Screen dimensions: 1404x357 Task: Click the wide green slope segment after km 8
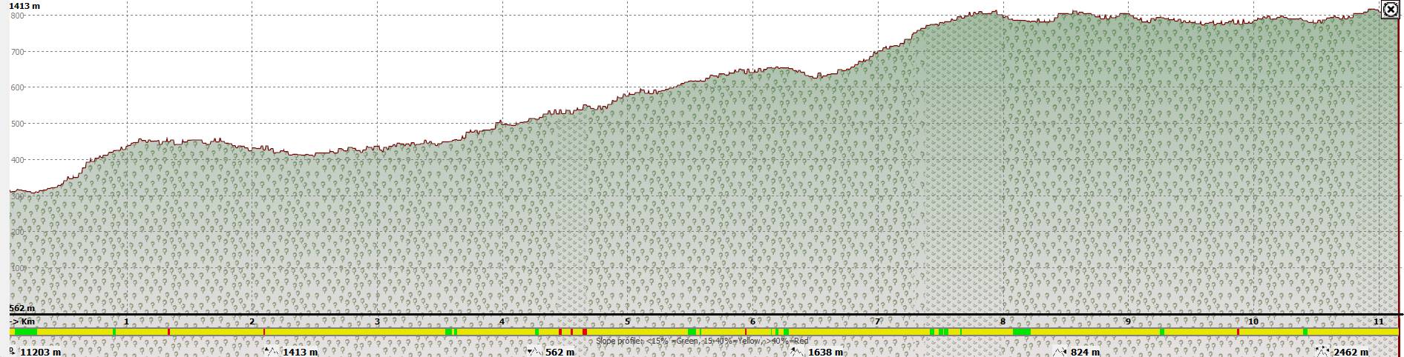(1022, 332)
